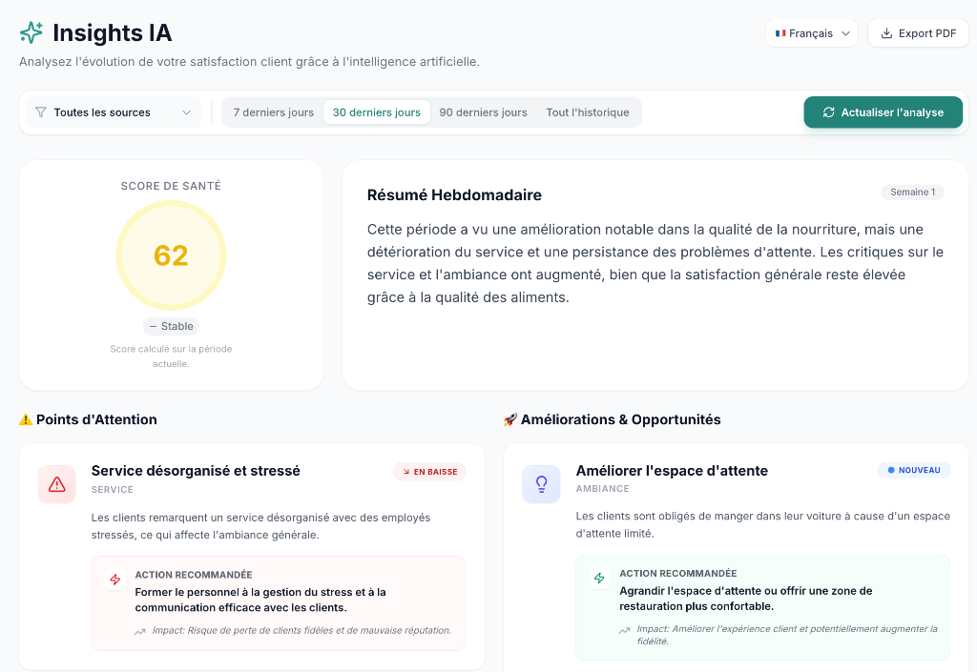The image size is (977, 672).
Task: Open the "Toutes les sources" dropdown
Action: coord(112,112)
